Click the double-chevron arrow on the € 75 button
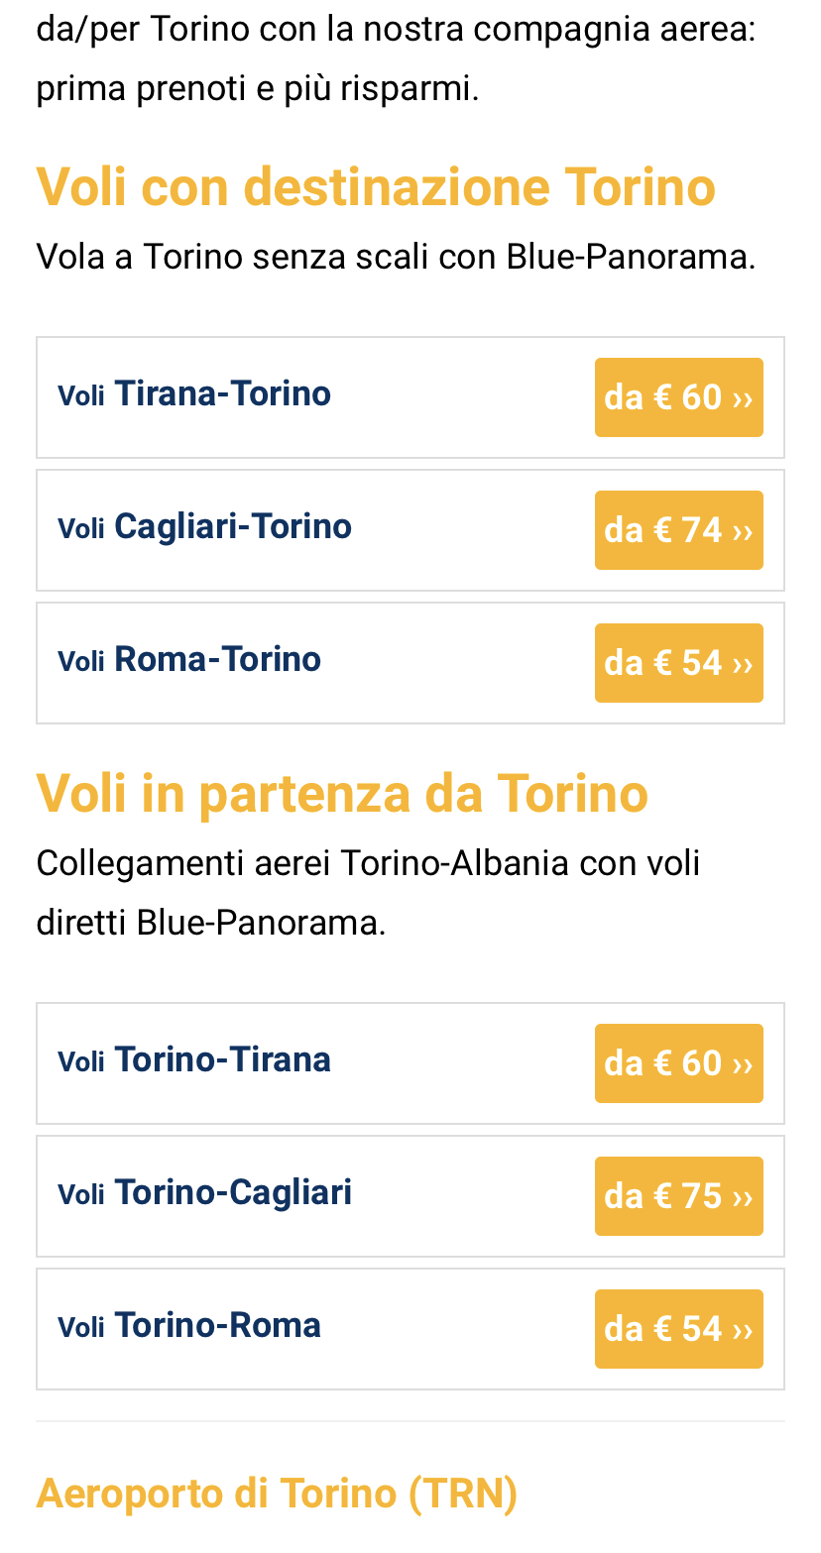The image size is (821, 1553). click(743, 1198)
